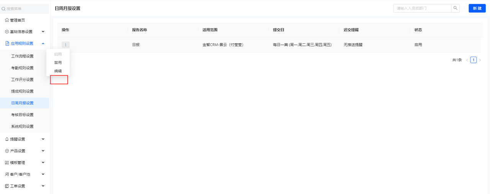
Task: Click the people icon beside 客户/客户池
Action: tap(7, 174)
